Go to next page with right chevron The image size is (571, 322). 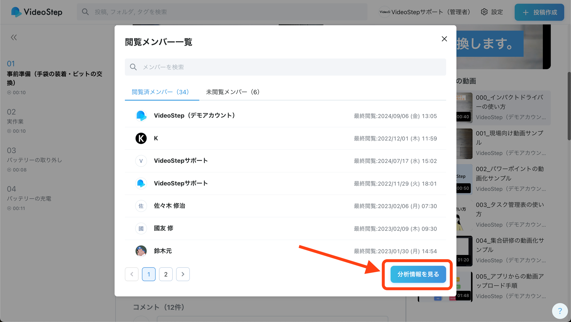tap(183, 274)
